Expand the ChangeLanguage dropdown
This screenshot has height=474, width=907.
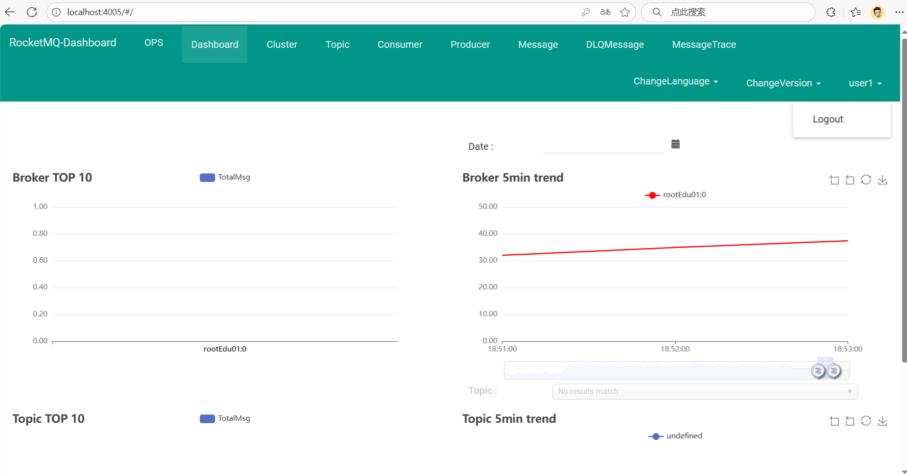[x=675, y=82]
